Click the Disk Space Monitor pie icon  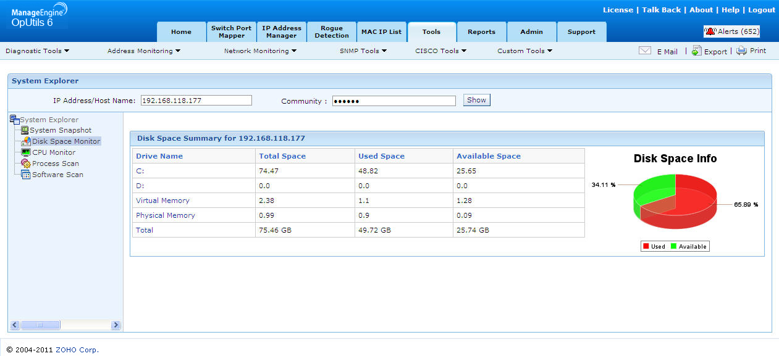click(x=26, y=141)
